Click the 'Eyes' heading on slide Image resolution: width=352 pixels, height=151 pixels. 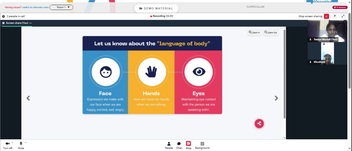[x=199, y=93]
